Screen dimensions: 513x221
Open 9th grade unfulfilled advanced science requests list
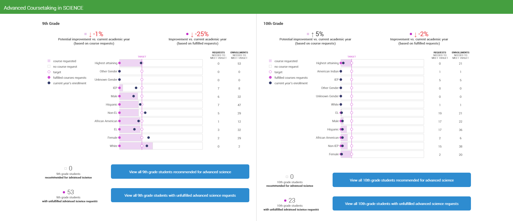coord(180,195)
